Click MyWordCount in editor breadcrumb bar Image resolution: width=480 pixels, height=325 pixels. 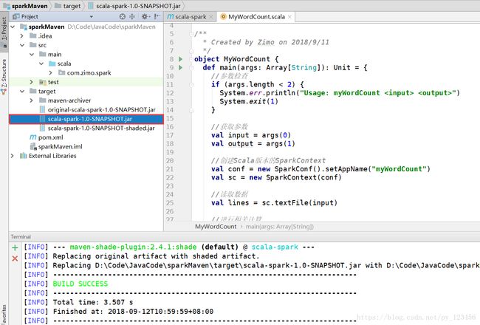[216, 227]
